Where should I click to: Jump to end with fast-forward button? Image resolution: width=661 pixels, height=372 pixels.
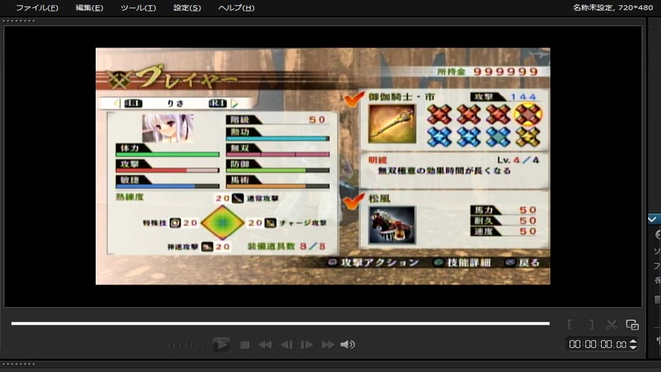click(x=328, y=345)
